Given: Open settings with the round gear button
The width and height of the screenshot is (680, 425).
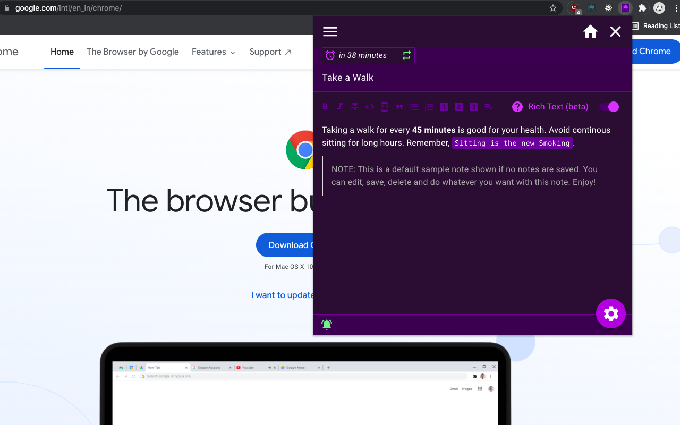Looking at the screenshot, I should click(611, 313).
